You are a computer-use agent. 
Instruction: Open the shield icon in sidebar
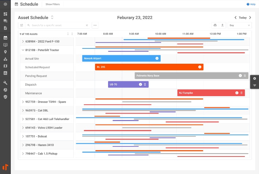[5, 97]
